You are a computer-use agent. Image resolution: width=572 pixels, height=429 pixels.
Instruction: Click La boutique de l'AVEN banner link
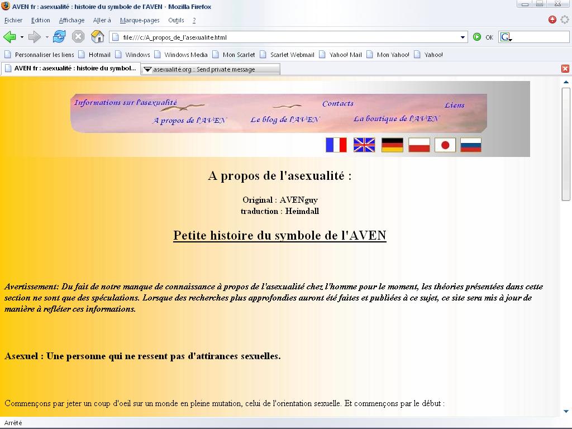[x=397, y=118]
